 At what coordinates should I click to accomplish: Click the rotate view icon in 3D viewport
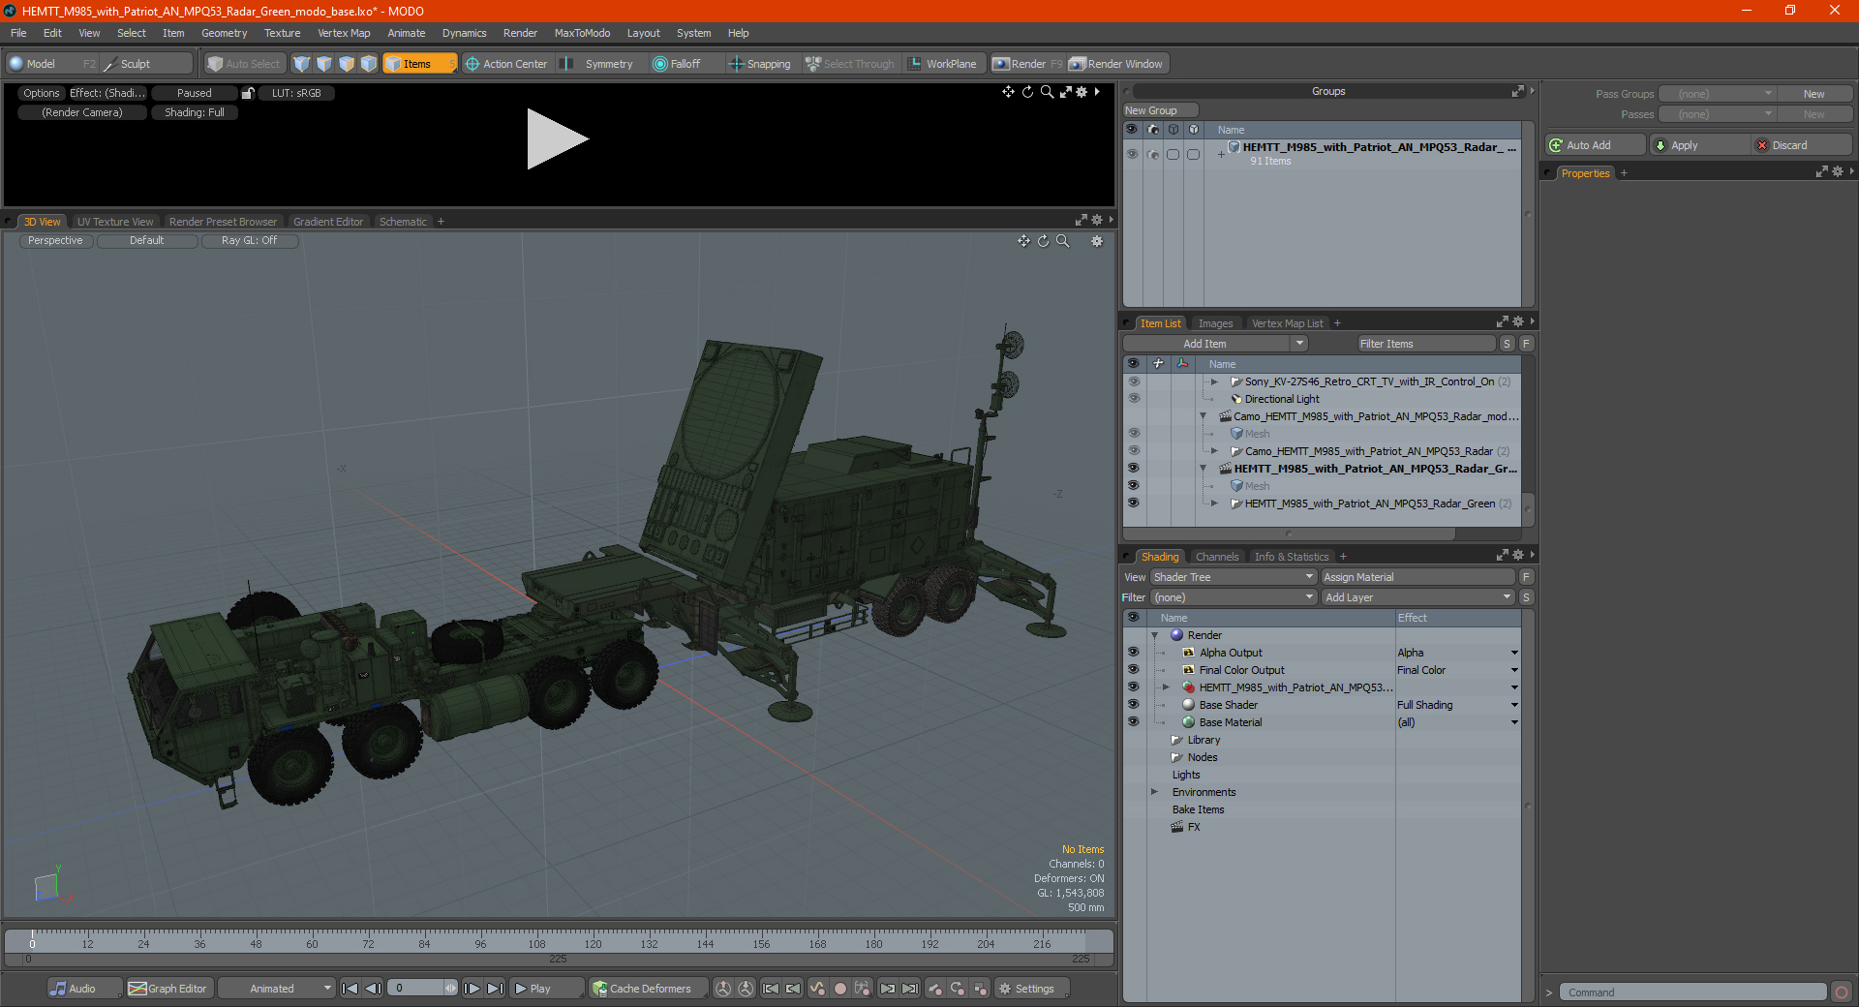coord(1043,241)
